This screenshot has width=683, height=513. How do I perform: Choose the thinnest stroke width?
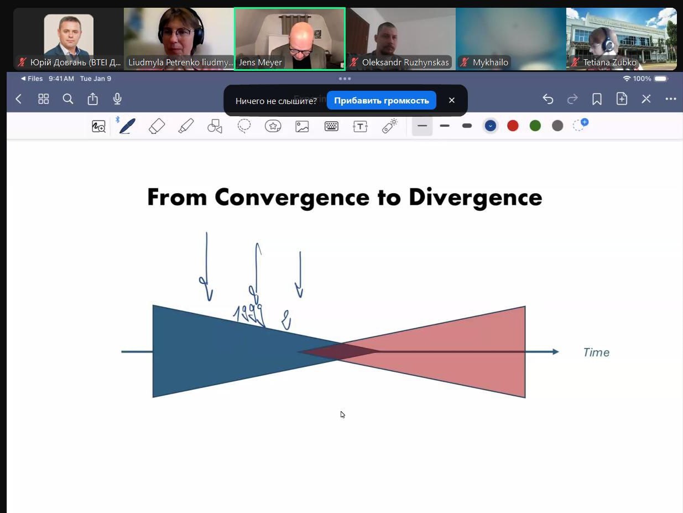pyautogui.click(x=422, y=126)
